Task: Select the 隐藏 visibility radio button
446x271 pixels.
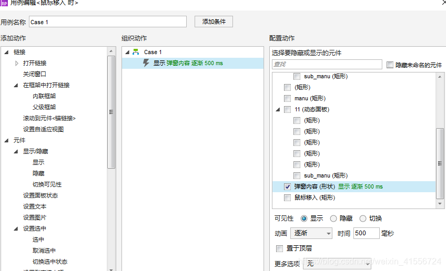Action: [x=333, y=218]
